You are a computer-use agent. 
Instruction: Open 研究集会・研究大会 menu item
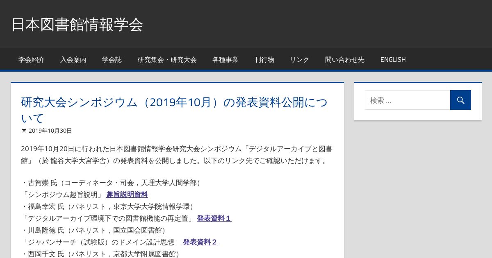167,59
